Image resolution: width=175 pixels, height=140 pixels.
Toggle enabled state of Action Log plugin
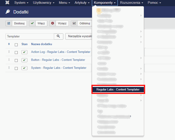pos(24,52)
